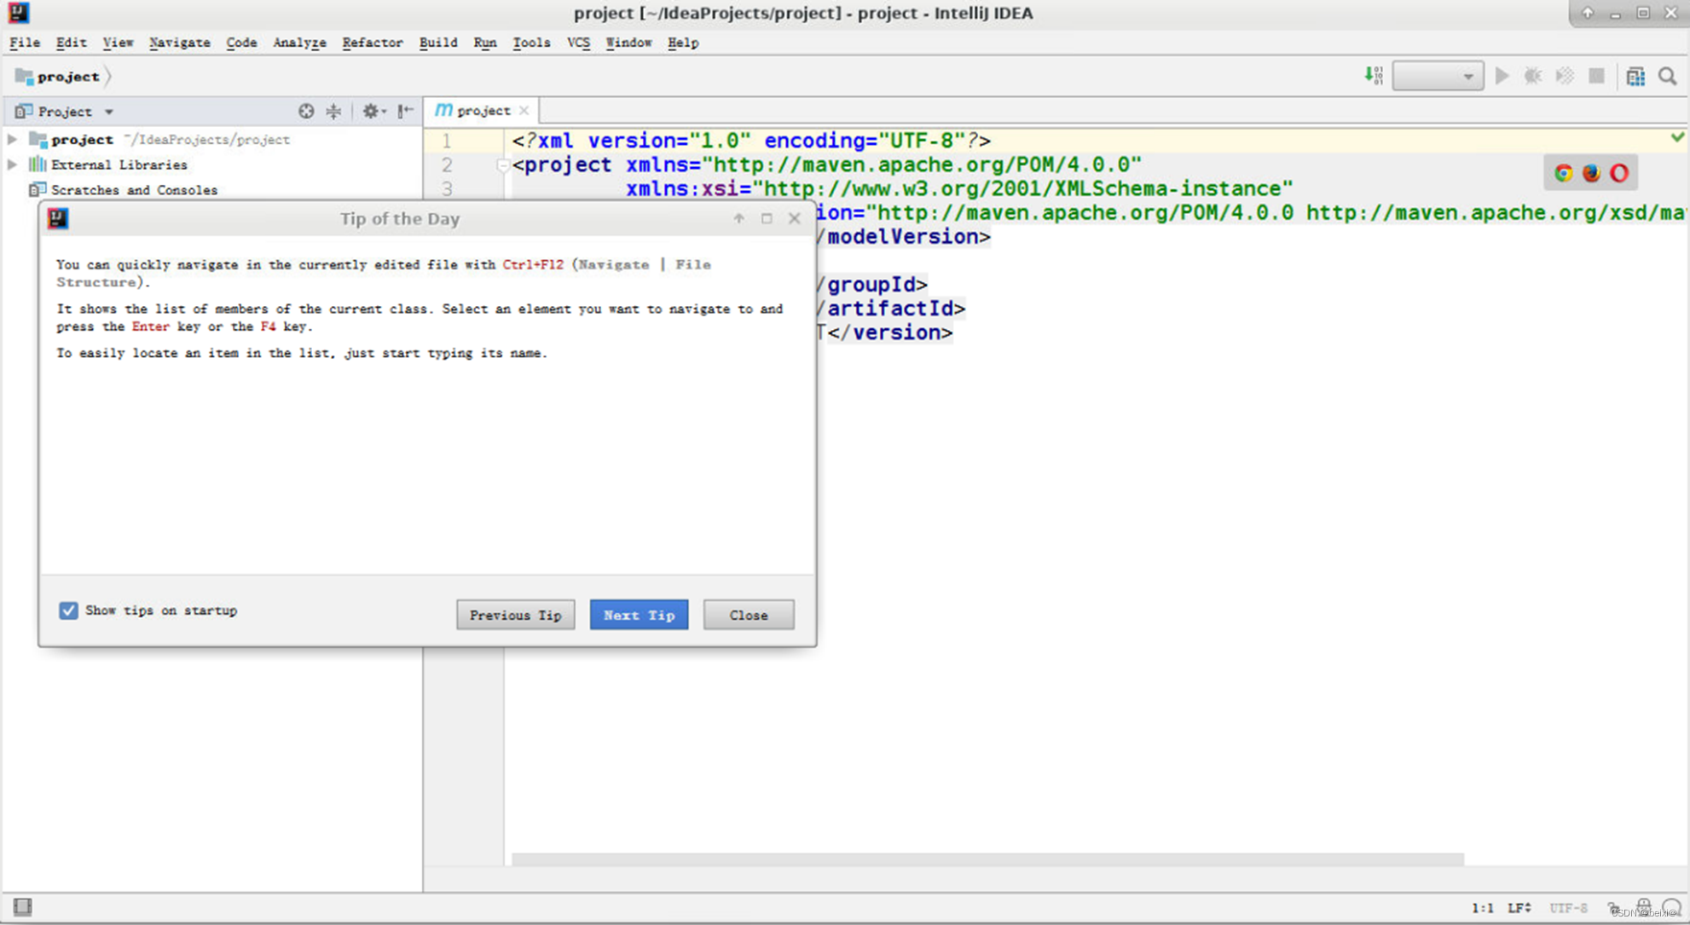Viewport: 1690px width, 925px height.
Task: Close Tip of the Day with X
Action: (x=794, y=219)
